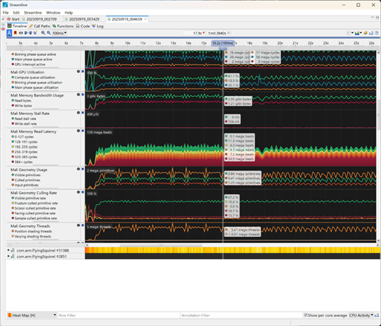Screen dimensions: 381x326
Task: Focus the Row Filter input field
Action: (x=118, y=315)
